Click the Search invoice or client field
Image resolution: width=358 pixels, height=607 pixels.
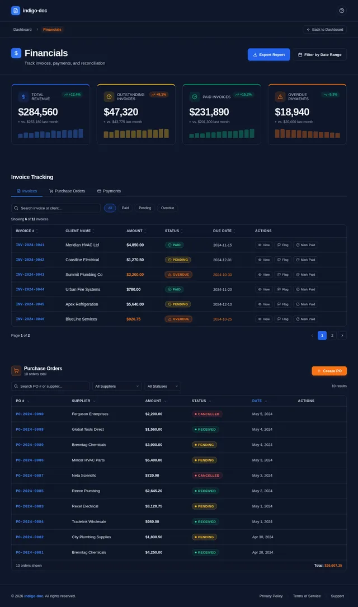(x=56, y=208)
